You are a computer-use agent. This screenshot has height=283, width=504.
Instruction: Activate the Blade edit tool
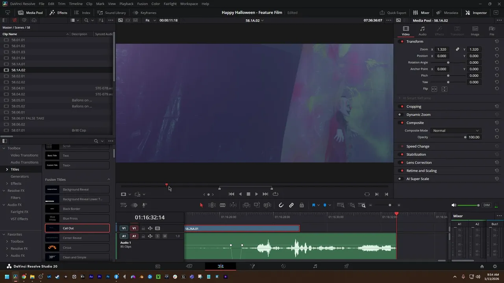point(222,205)
